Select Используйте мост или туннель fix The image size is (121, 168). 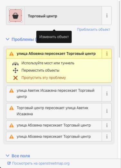pos(48,63)
